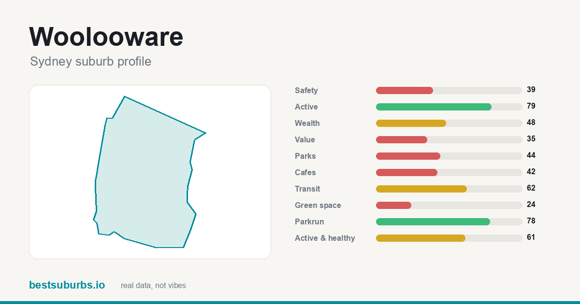The height and width of the screenshot is (304, 580).
Task: Click the Value score 35
Action: coord(531,139)
